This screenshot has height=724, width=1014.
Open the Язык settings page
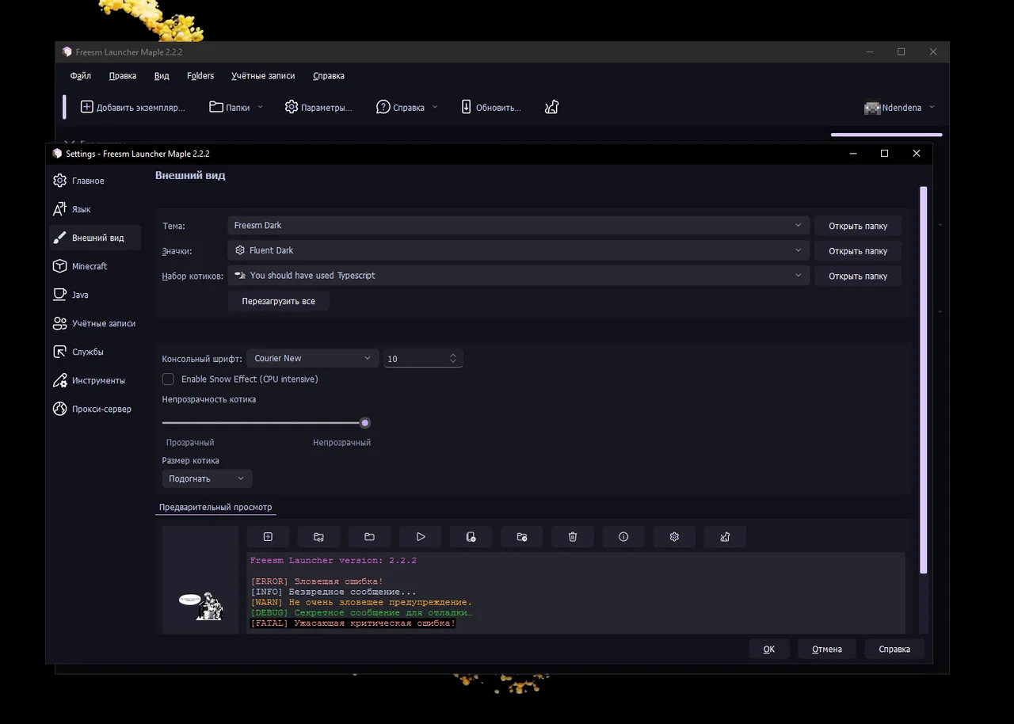coord(96,209)
